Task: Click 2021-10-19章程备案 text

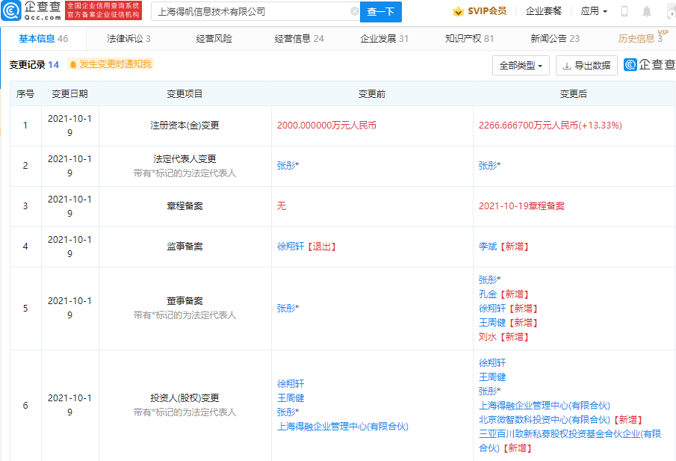Action: click(521, 206)
